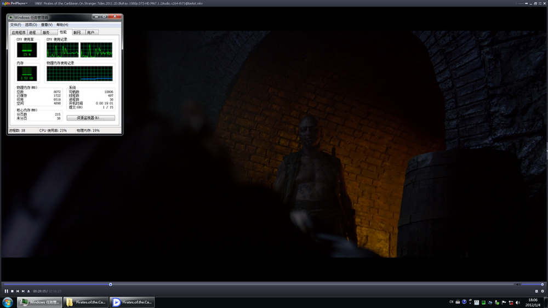This screenshot has height=308, width=548.
Task: Click the total duration 02:16:23 display
Action: (55, 291)
